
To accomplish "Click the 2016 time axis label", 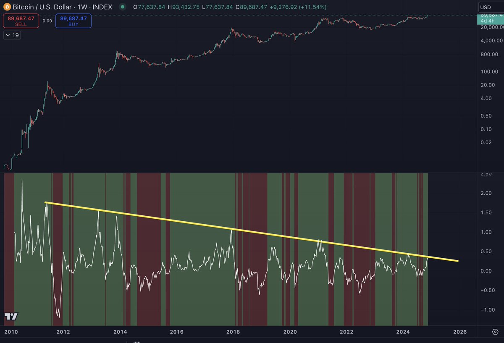I will 177,332.
